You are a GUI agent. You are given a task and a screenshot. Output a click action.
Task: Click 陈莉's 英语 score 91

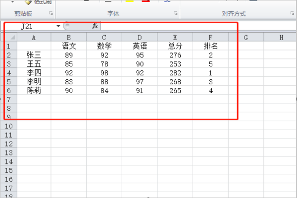140,91
